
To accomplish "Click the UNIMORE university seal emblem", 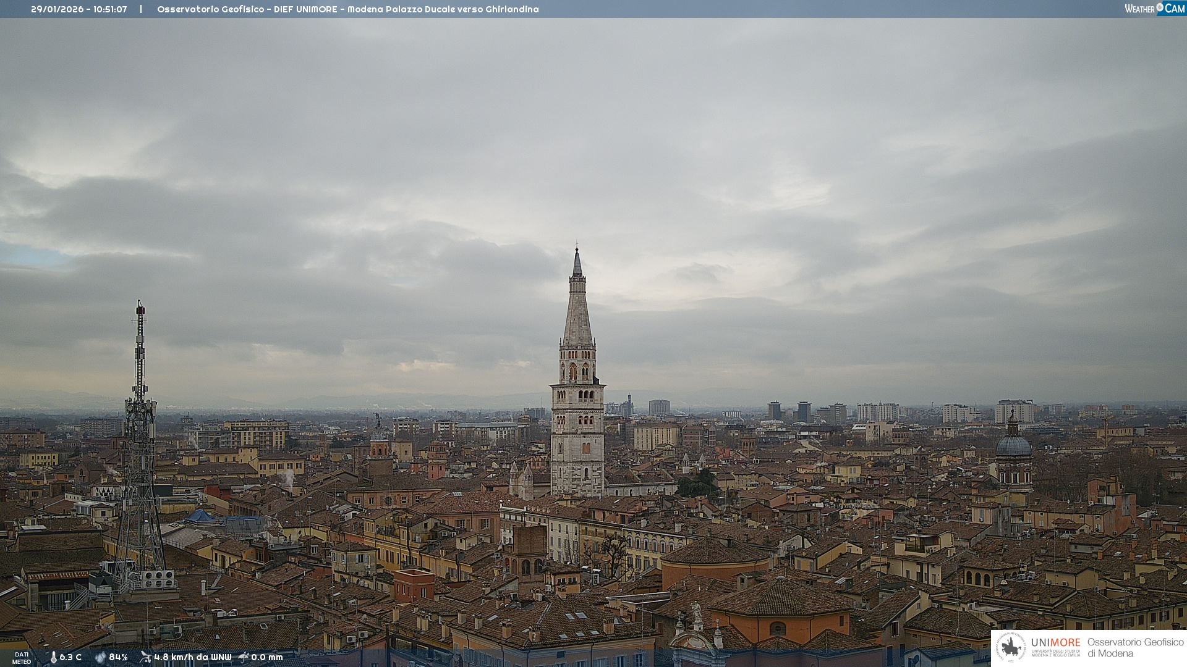I will [x=1011, y=647].
